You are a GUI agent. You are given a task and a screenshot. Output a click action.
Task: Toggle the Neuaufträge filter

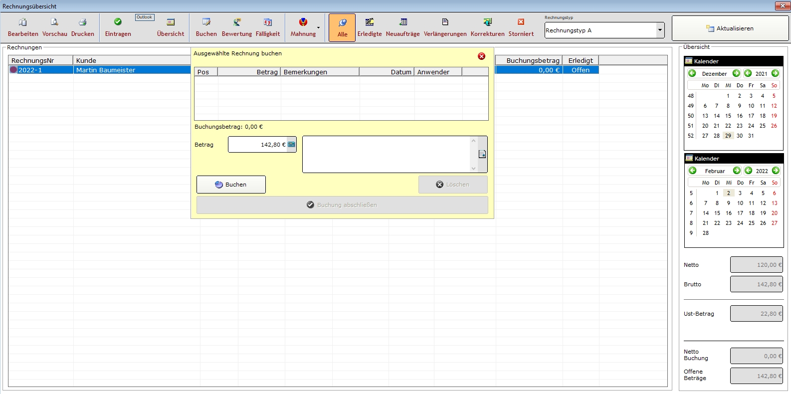pyautogui.click(x=403, y=27)
